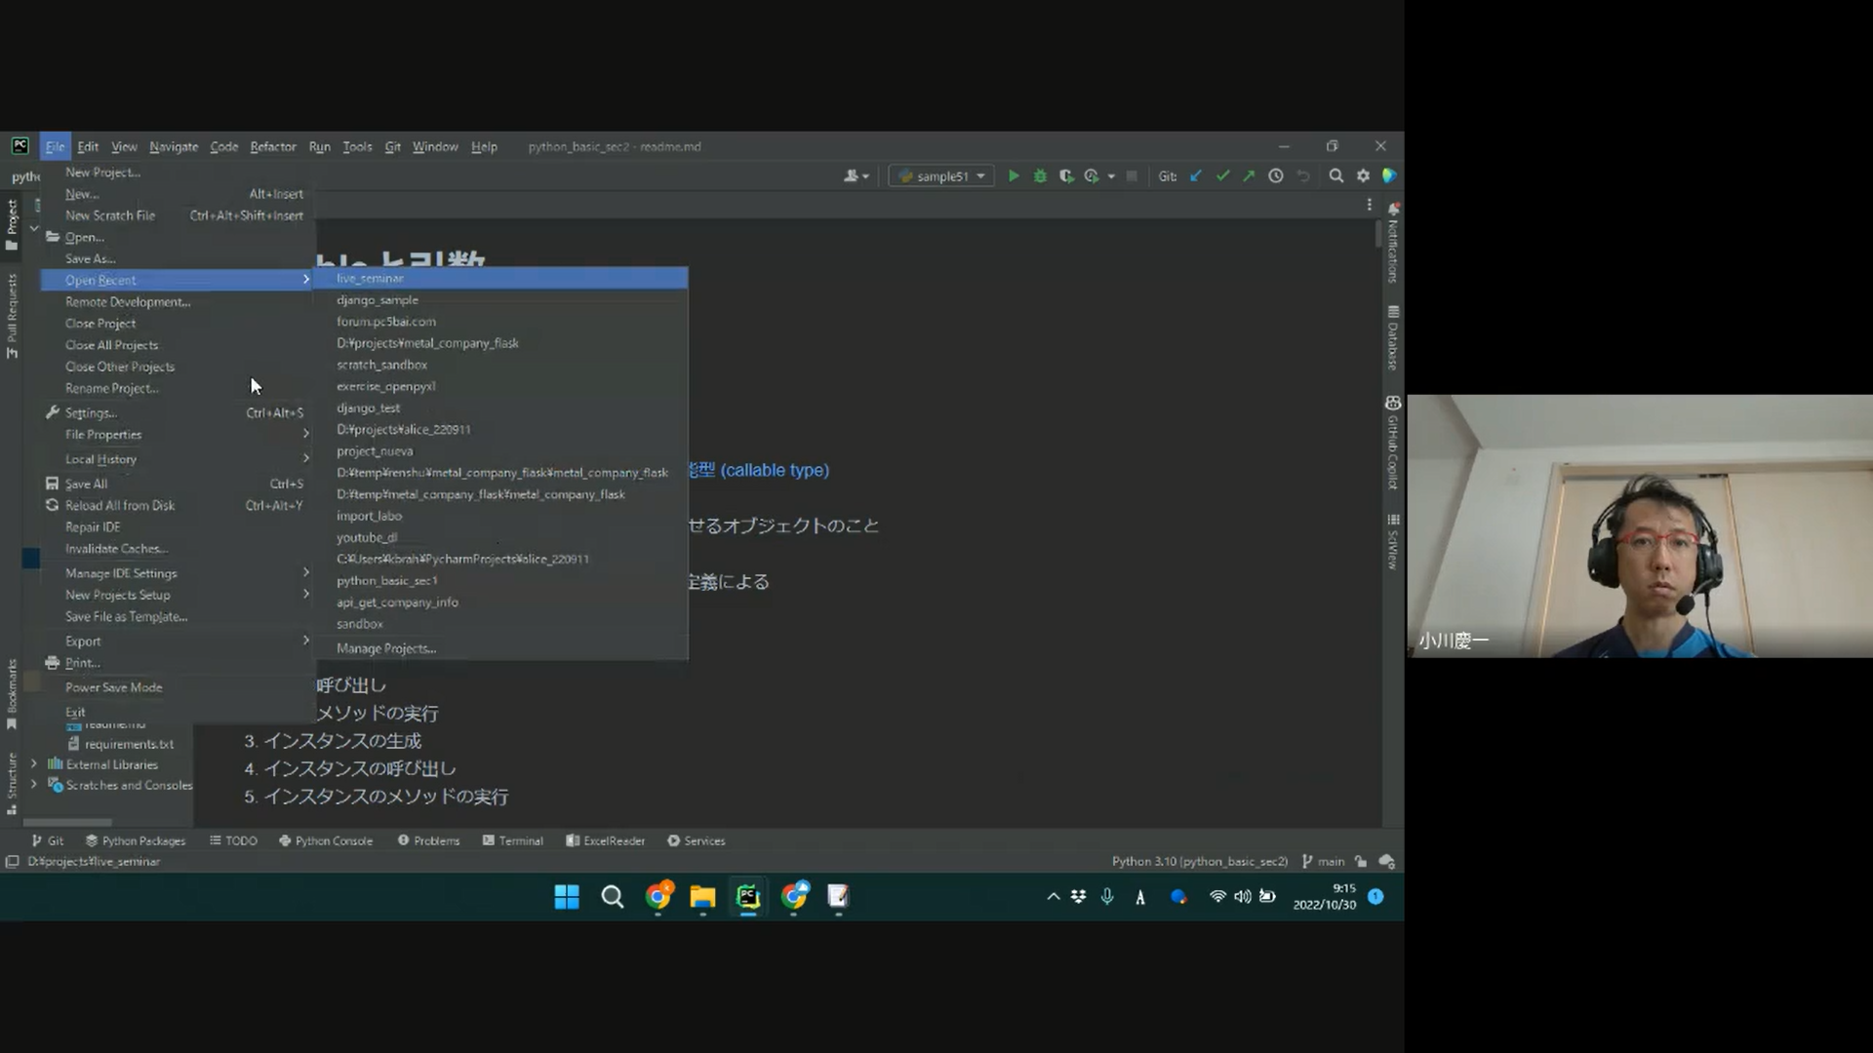Open the django_sample recent project

(x=378, y=300)
